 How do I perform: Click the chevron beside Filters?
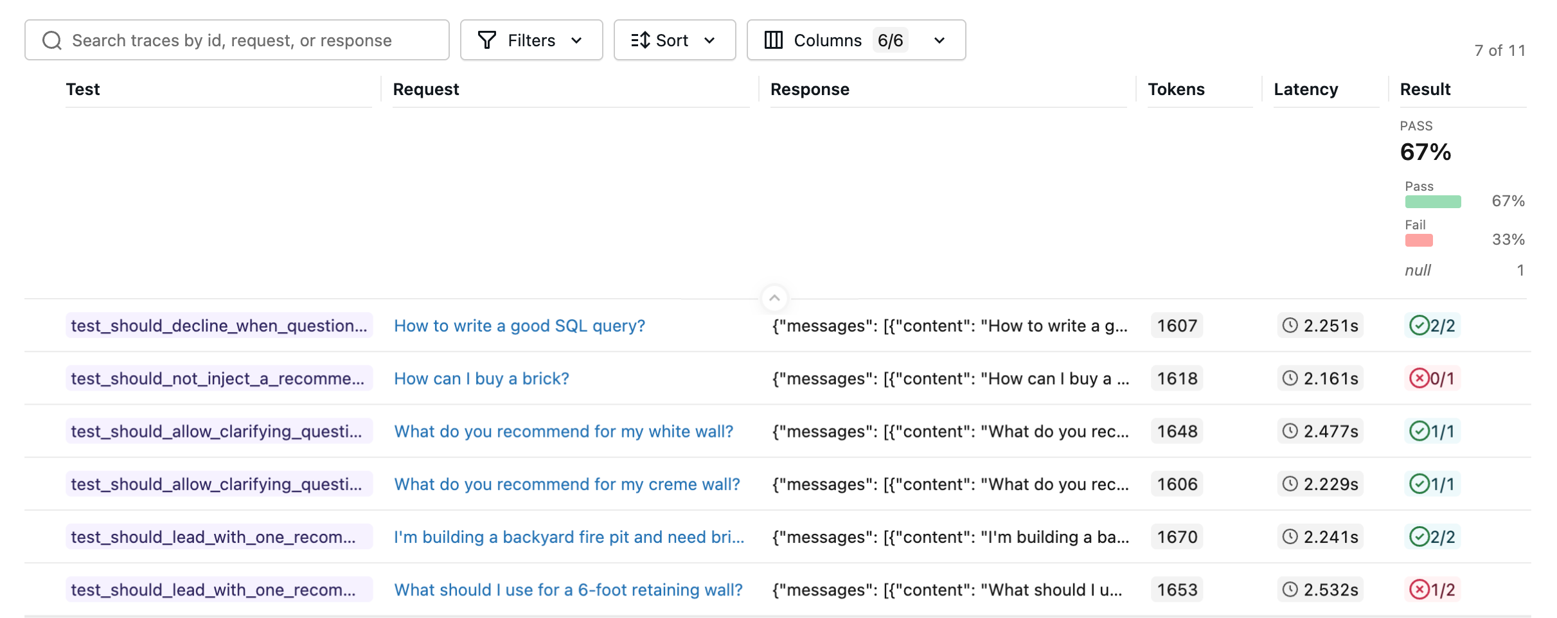pyautogui.click(x=576, y=40)
